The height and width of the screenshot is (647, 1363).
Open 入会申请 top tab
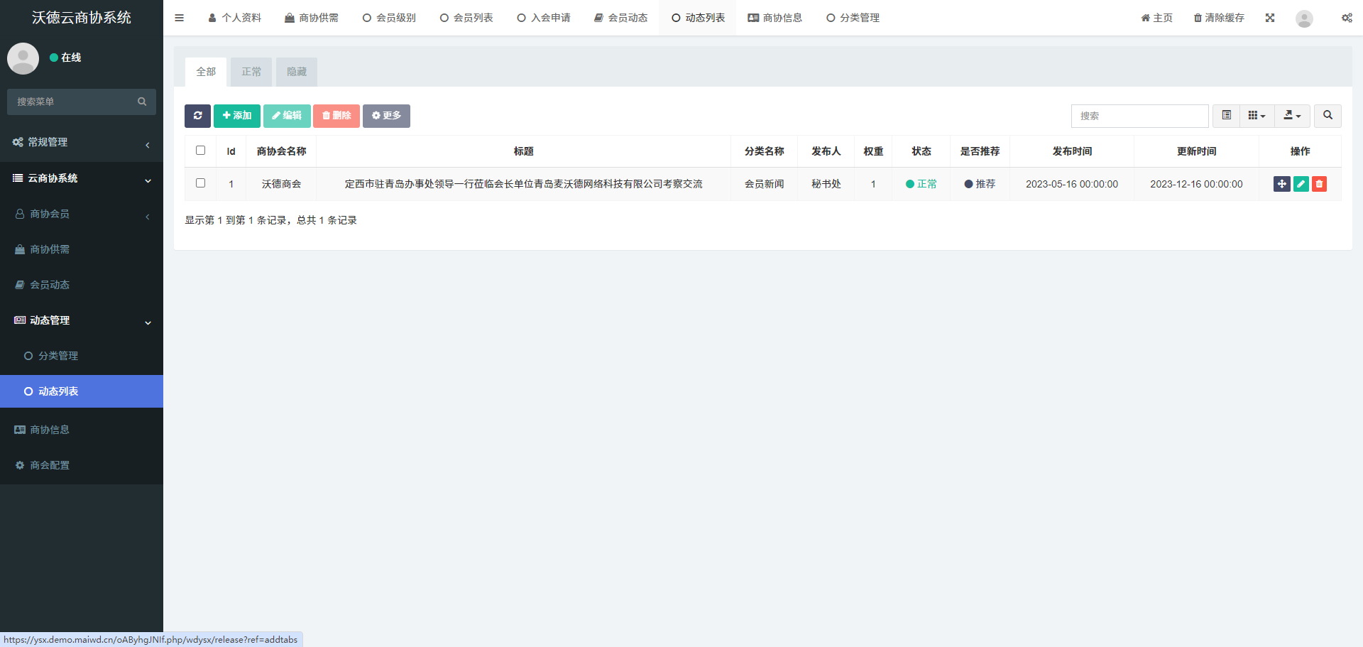pos(544,18)
